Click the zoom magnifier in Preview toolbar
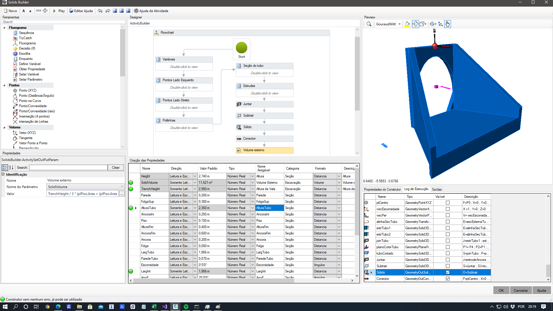Screen dimensions: 553x311 coord(369,24)
